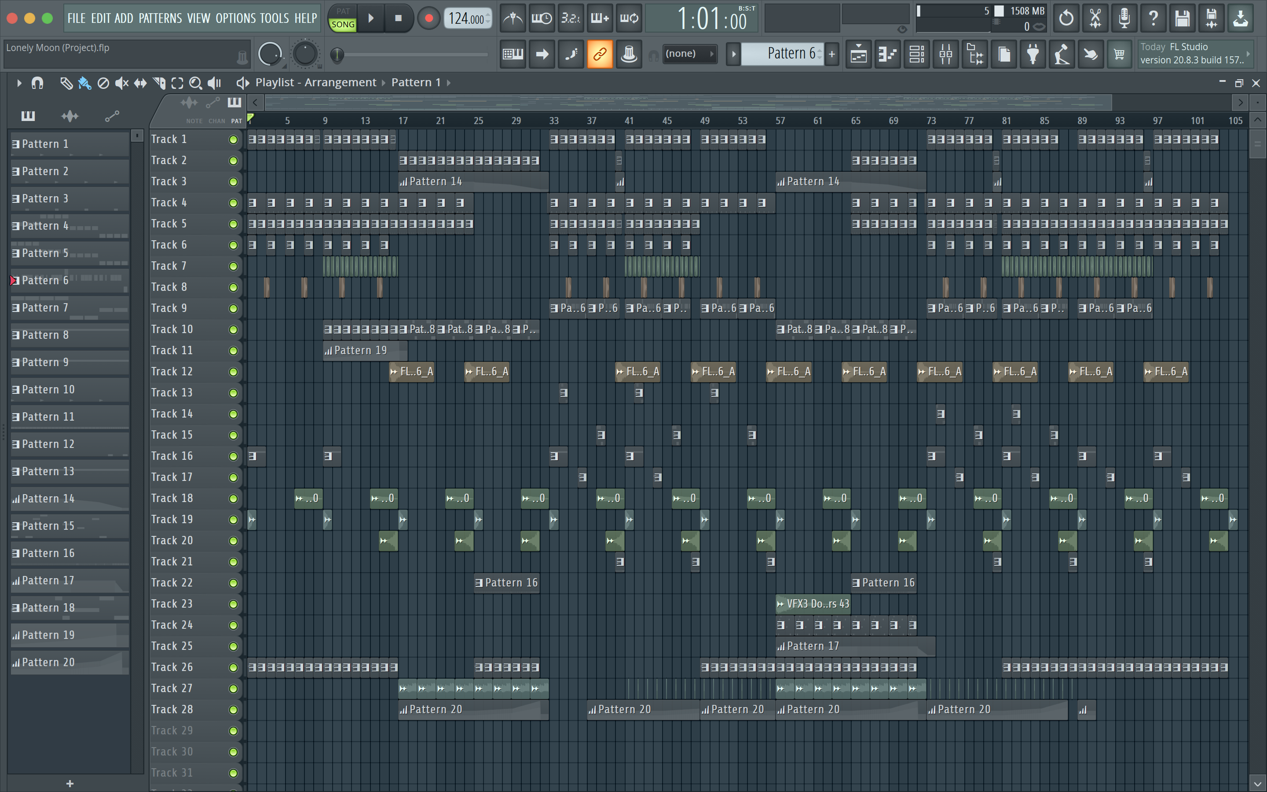The width and height of the screenshot is (1267, 792).
Task: Start playback with the play button
Action: pyautogui.click(x=371, y=18)
